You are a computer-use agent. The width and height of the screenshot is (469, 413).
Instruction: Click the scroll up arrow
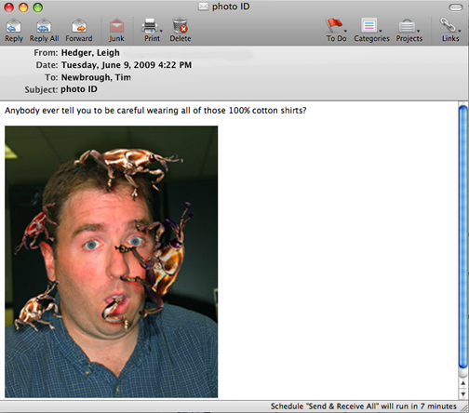[463, 383]
